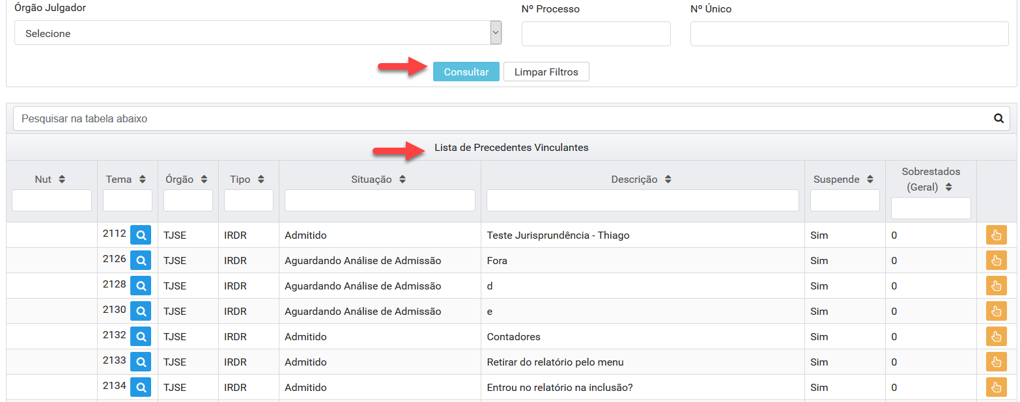Click magnifier icon beside Tema 2133

tap(141, 362)
